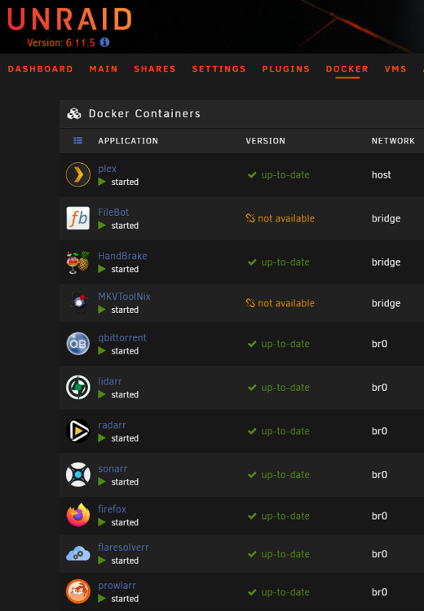The height and width of the screenshot is (611, 424).
Task: Click the firefox container icon
Action: (x=78, y=515)
